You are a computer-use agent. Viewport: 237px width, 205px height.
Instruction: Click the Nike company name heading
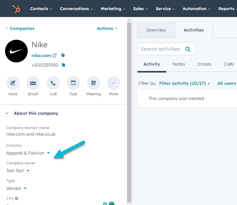point(40,45)
